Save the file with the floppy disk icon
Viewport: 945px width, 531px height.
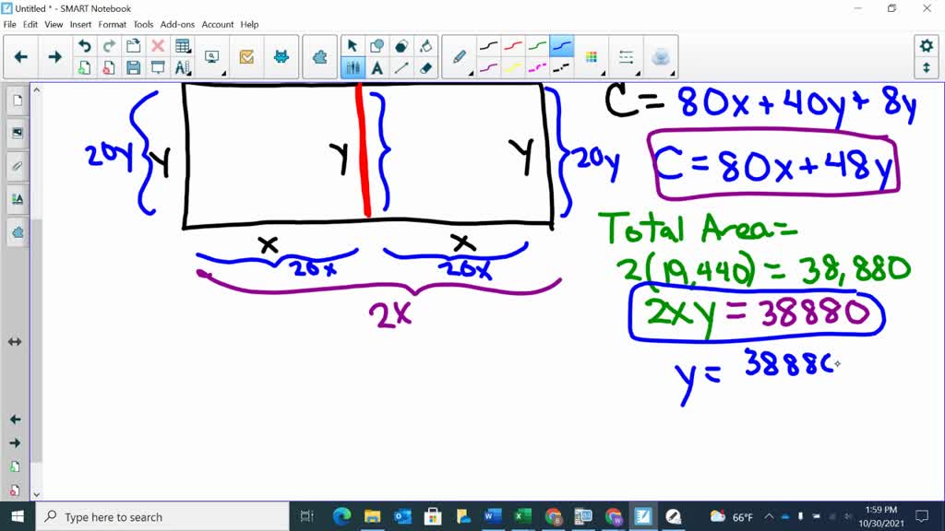pos(133,67)
